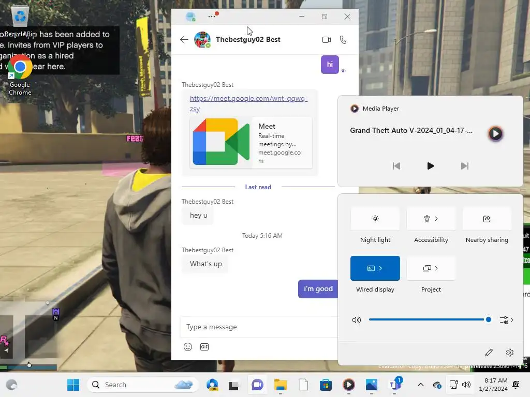The image size is (530, 397).
Task: Click the Type a message field
Action: point(259,327)
